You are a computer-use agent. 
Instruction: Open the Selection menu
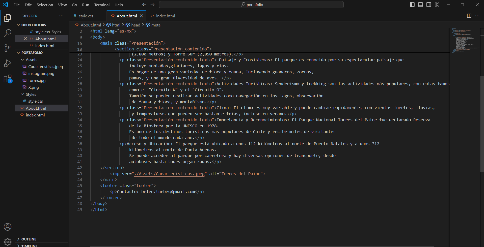[x=45, y=5]
